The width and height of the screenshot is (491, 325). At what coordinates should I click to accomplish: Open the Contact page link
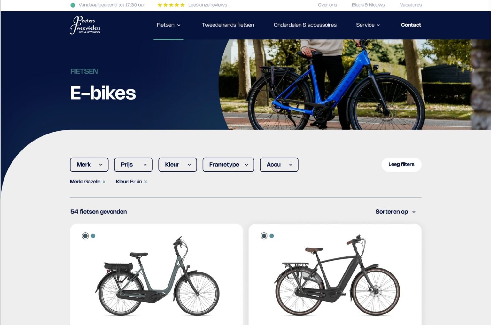[x=411, y=25]
